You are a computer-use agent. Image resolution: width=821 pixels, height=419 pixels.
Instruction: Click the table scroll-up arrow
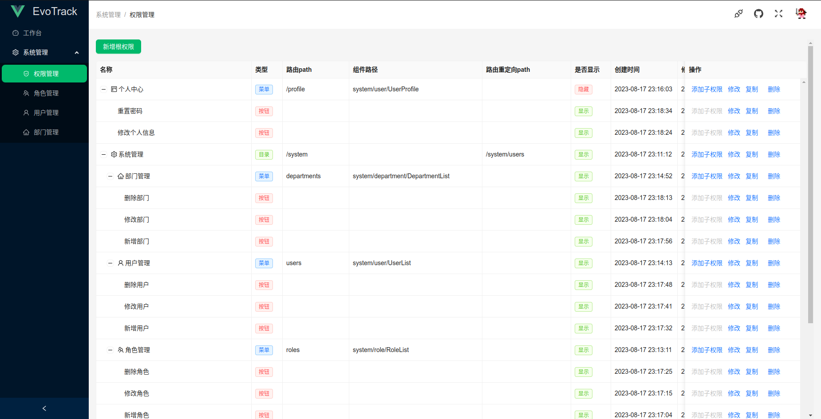pyautogui.click(x=804, y=82)
